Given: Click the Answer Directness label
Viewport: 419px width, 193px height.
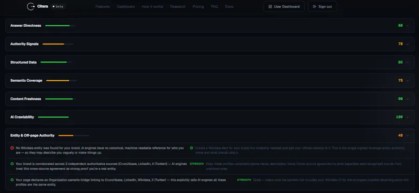Looking at the screenshot, I should 26,26.
